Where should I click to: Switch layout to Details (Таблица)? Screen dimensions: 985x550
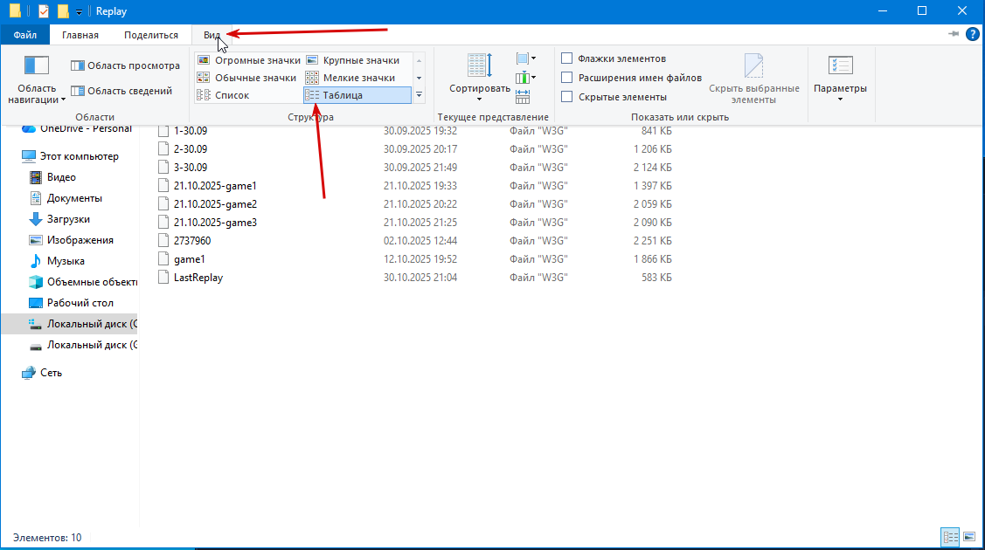357,95
